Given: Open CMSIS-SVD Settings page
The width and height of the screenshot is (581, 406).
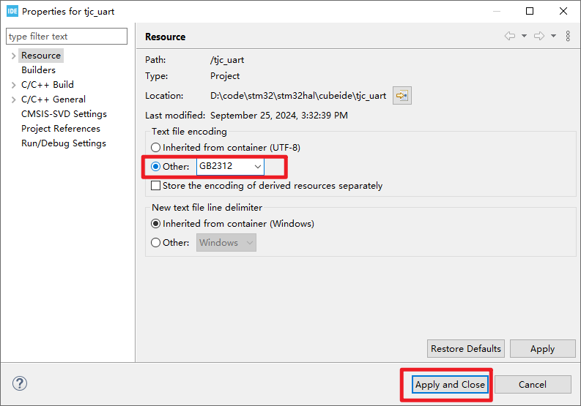Looking at the screenshot, I should click(x=64, y=114).
